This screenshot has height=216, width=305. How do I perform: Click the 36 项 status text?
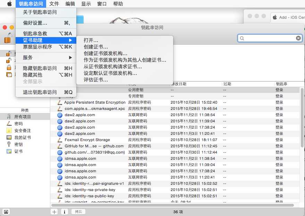pos(178,212)
